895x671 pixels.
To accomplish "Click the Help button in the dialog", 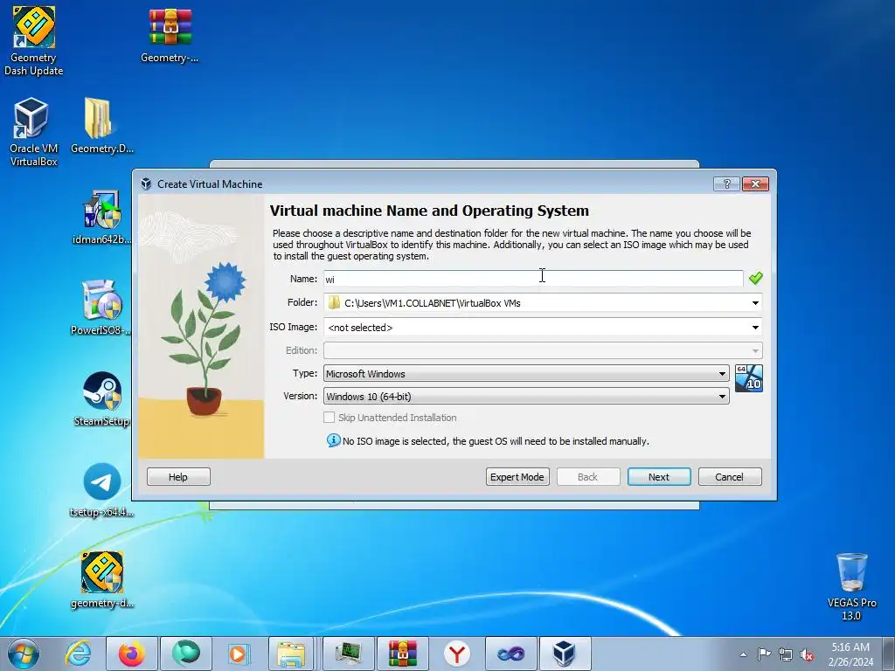I will [178, 476].
